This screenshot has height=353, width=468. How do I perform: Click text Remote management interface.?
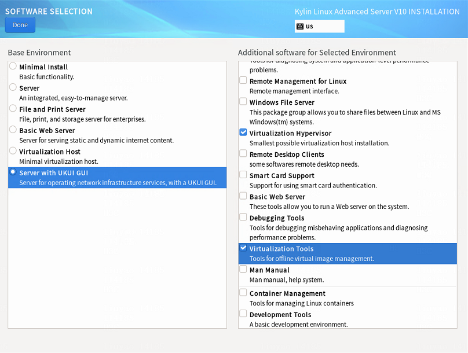pyautogui.click(x=294, y=91)
